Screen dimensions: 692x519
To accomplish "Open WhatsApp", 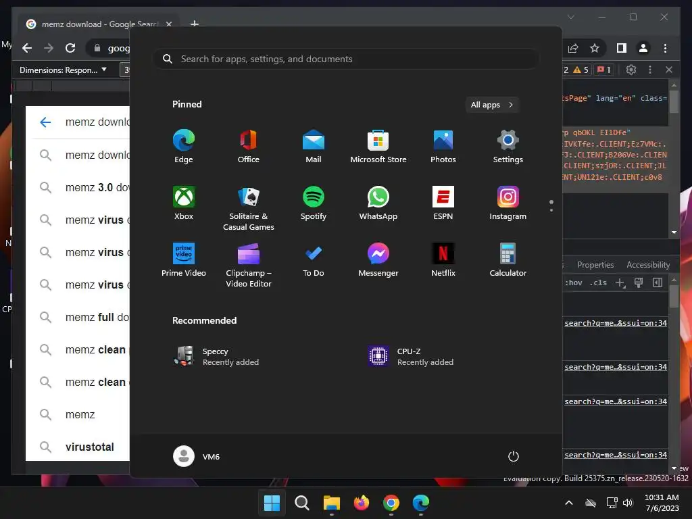I will coord(378,203).
